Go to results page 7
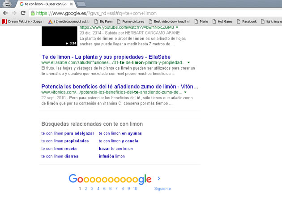The image size is (282, 198). coord(116,189)
